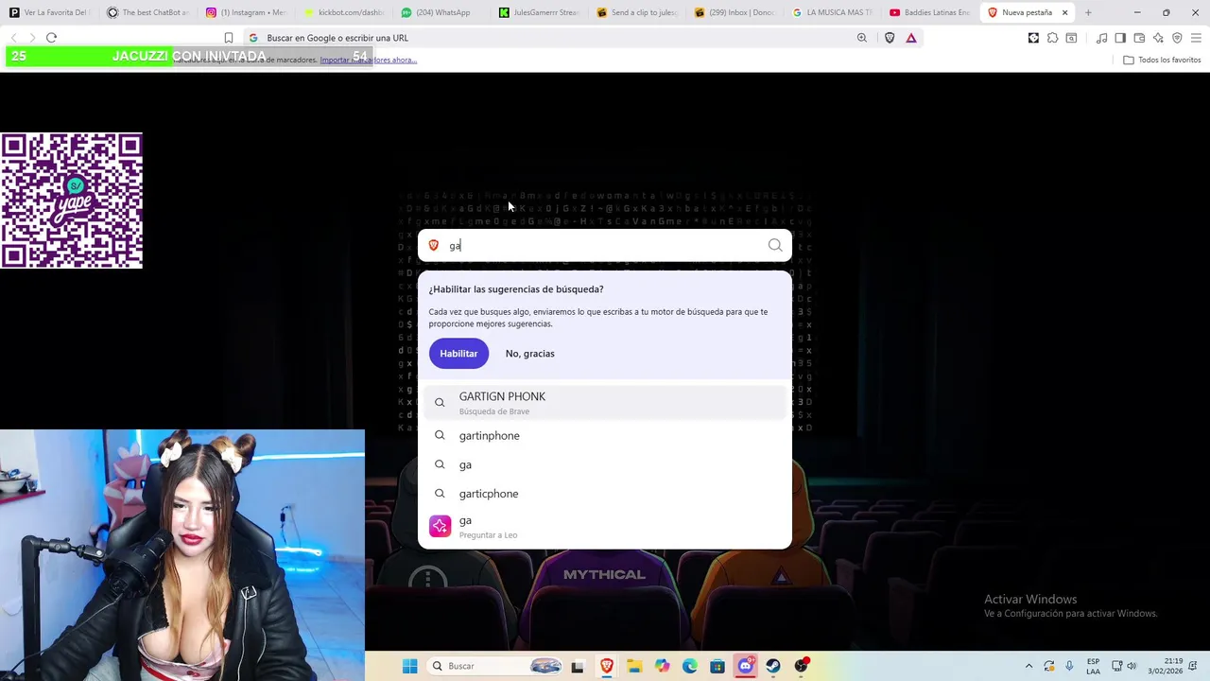Switch to the WhatsApp tab
1210x681 pixels.
(x=441, y=12)
